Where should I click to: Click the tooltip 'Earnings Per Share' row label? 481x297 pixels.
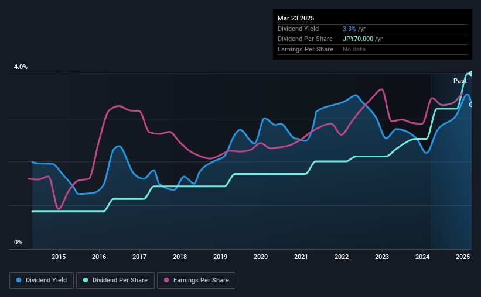click(305, 49)
